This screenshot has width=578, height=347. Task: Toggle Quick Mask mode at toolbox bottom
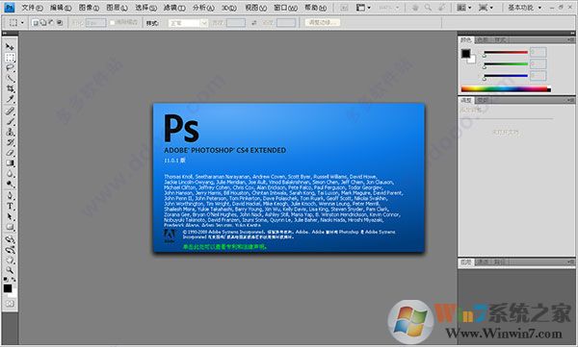click(10, 304)
